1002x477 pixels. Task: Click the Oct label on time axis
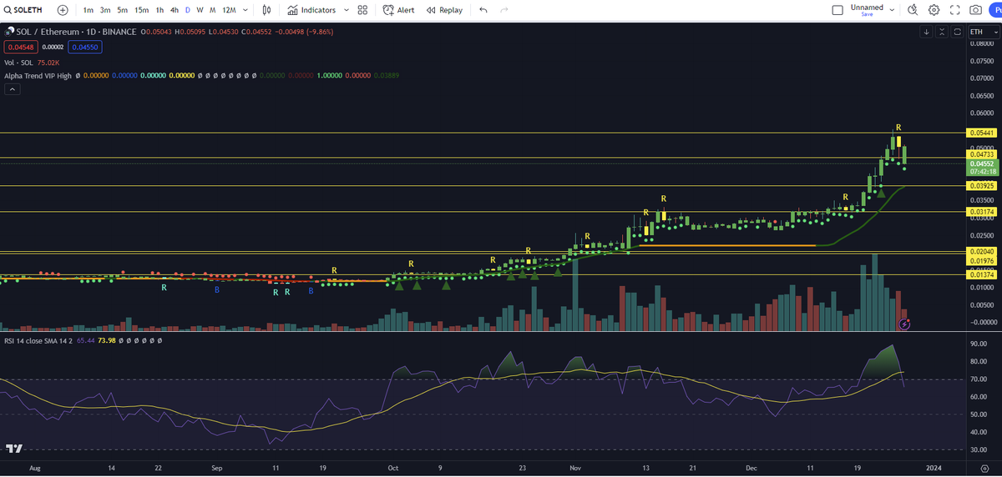click(x=393, y=469)
